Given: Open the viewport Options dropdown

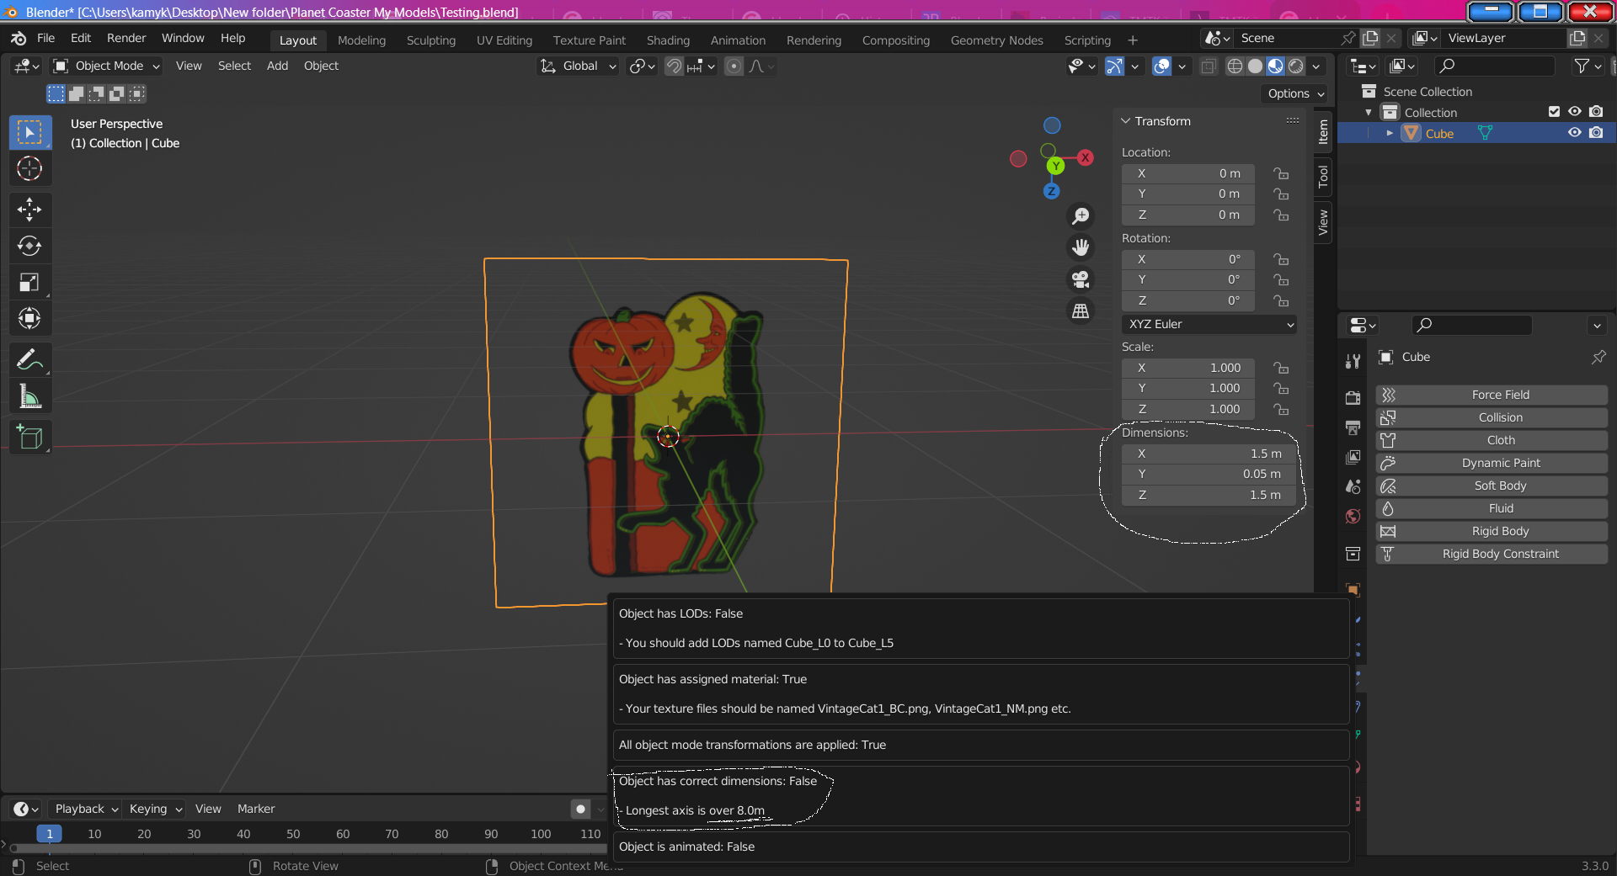Looking at the screenshot, I should [x=1295, y=93].
